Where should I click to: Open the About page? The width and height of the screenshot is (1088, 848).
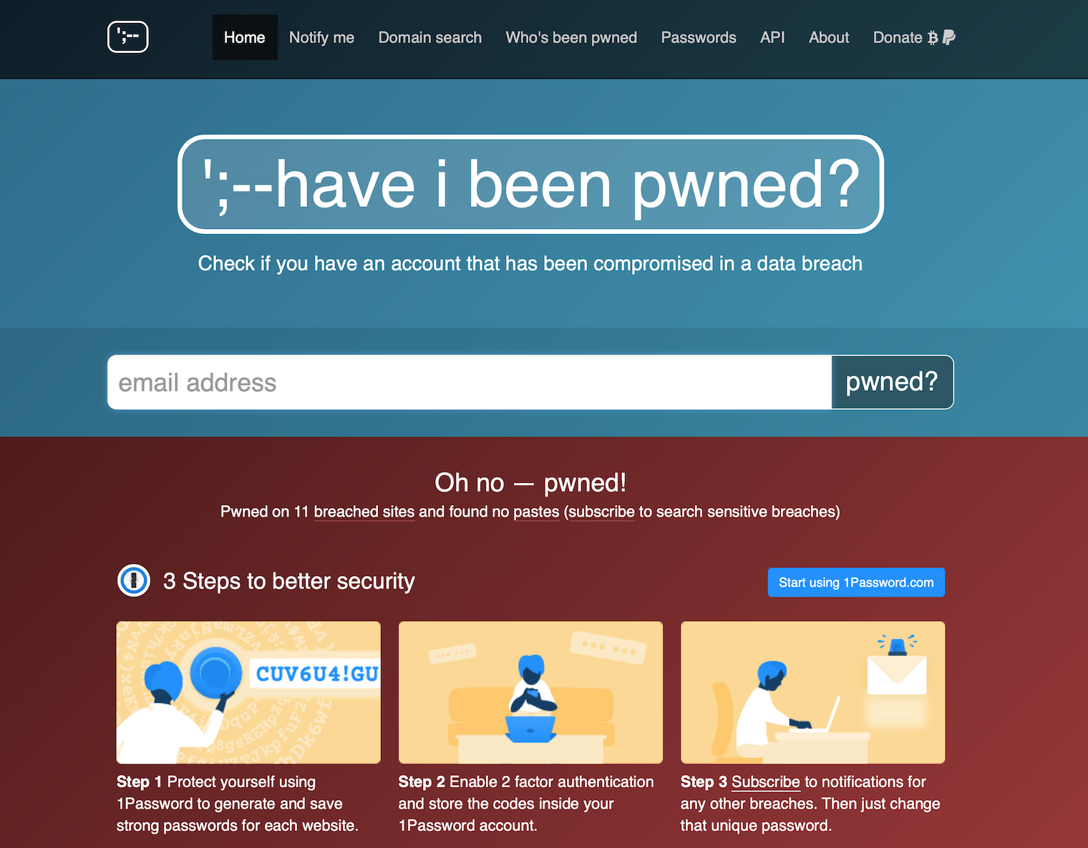pyautogui.click(x=829, y=37)
